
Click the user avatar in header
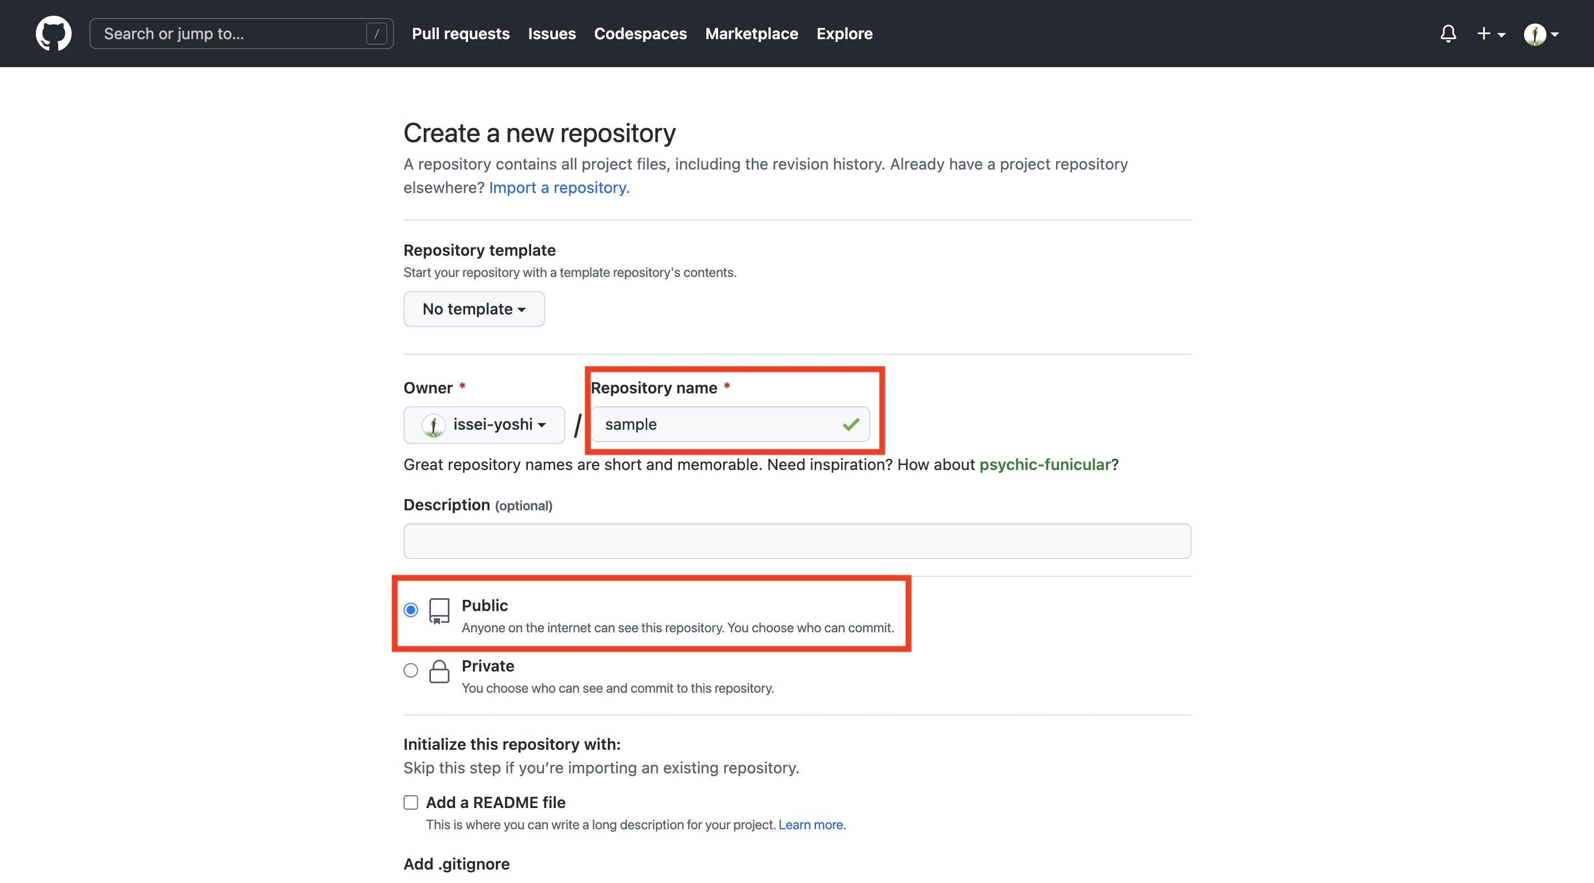coord(1534,34)
